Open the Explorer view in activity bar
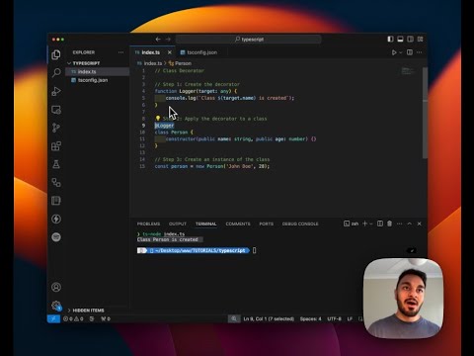Image resolution: width=474 pixels, height=356 pixels. [x=56, y=54]
